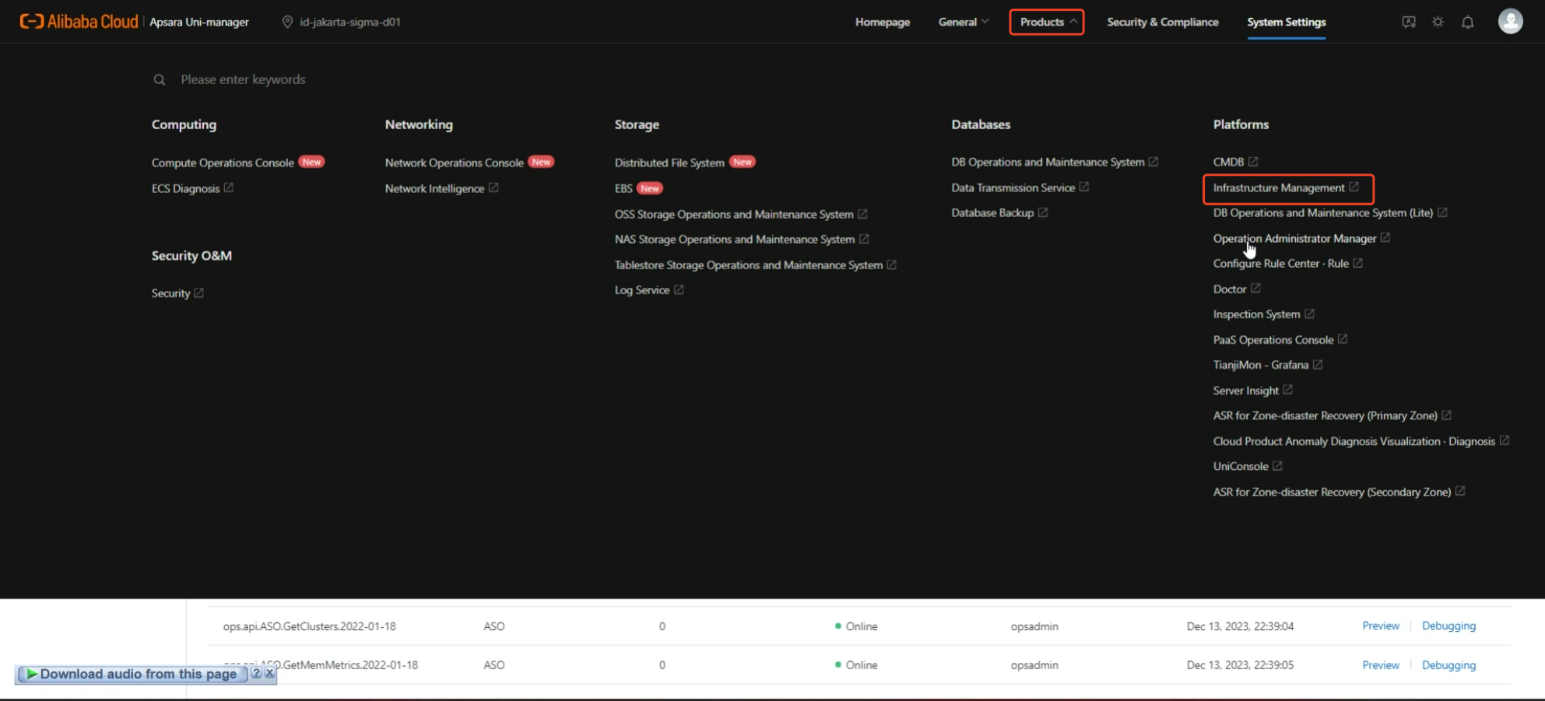Open the notifications bell
The width and height of the screenshot is (1545, 701).
(1467, 22)
